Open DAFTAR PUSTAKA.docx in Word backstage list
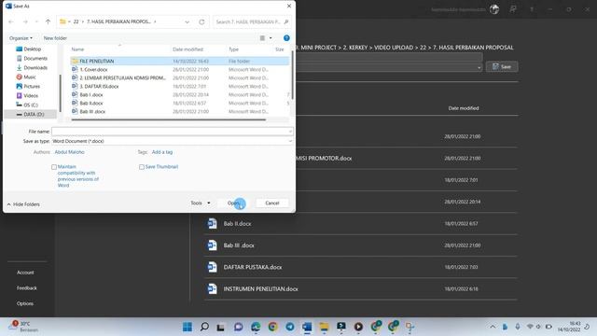 coord(361,267)
